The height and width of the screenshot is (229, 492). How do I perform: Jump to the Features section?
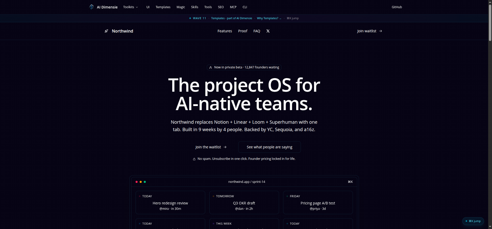pyautogui.click(x=225, y=31)
